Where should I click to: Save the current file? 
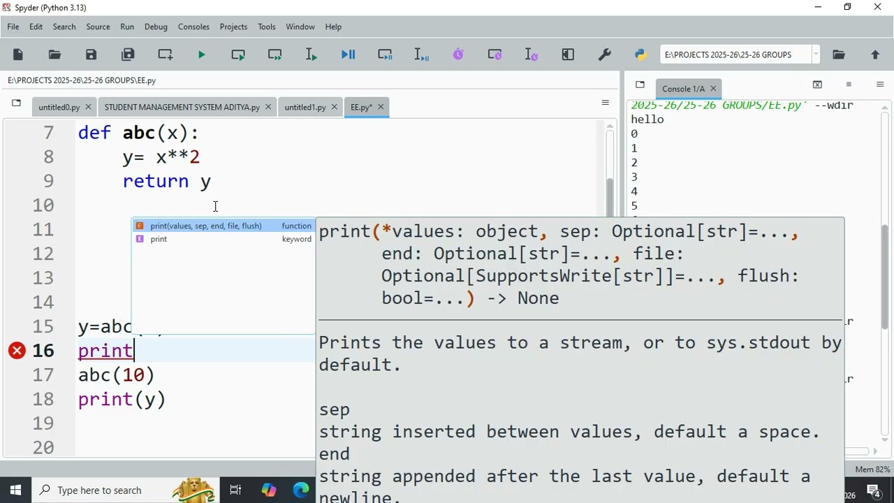pyautogui.click(x=91, y=54)
